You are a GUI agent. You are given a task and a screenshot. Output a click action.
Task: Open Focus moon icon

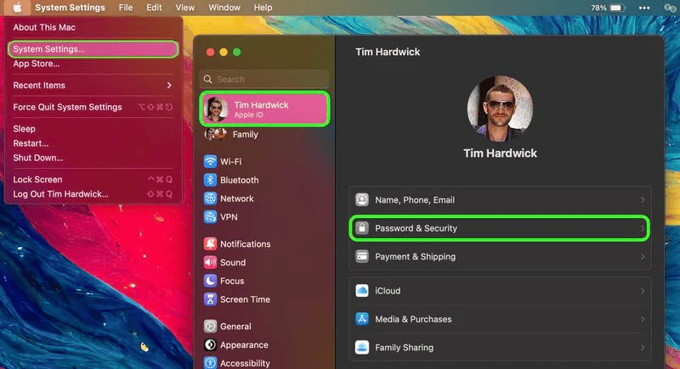point(210,281)
